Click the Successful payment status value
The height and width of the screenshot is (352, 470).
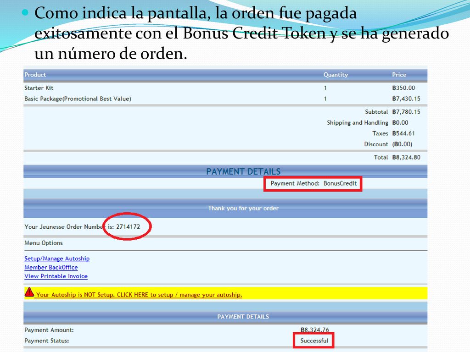click(x=314, y=341)
